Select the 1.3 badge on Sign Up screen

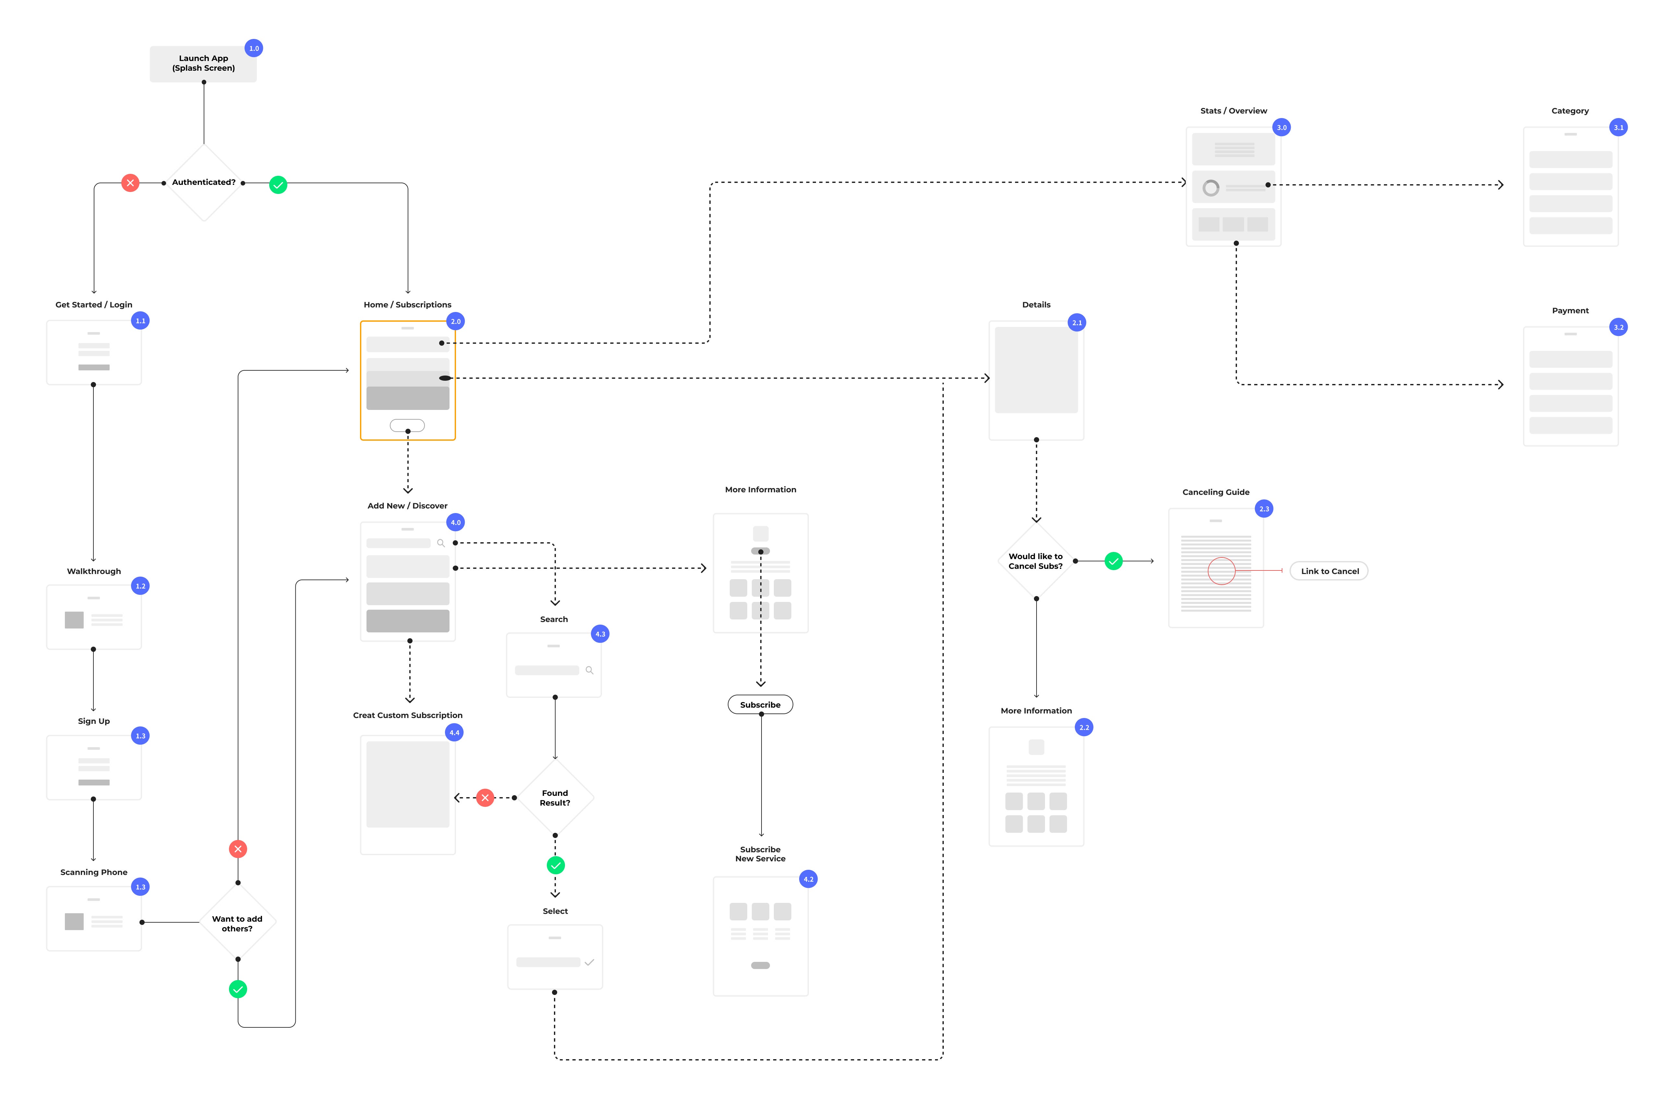[x=140, y=736]
